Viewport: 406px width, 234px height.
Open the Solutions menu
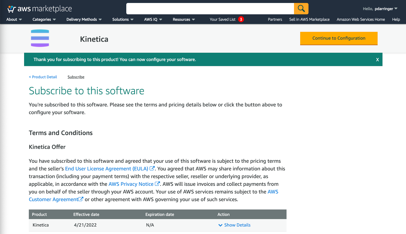click(x=123, y=19)
